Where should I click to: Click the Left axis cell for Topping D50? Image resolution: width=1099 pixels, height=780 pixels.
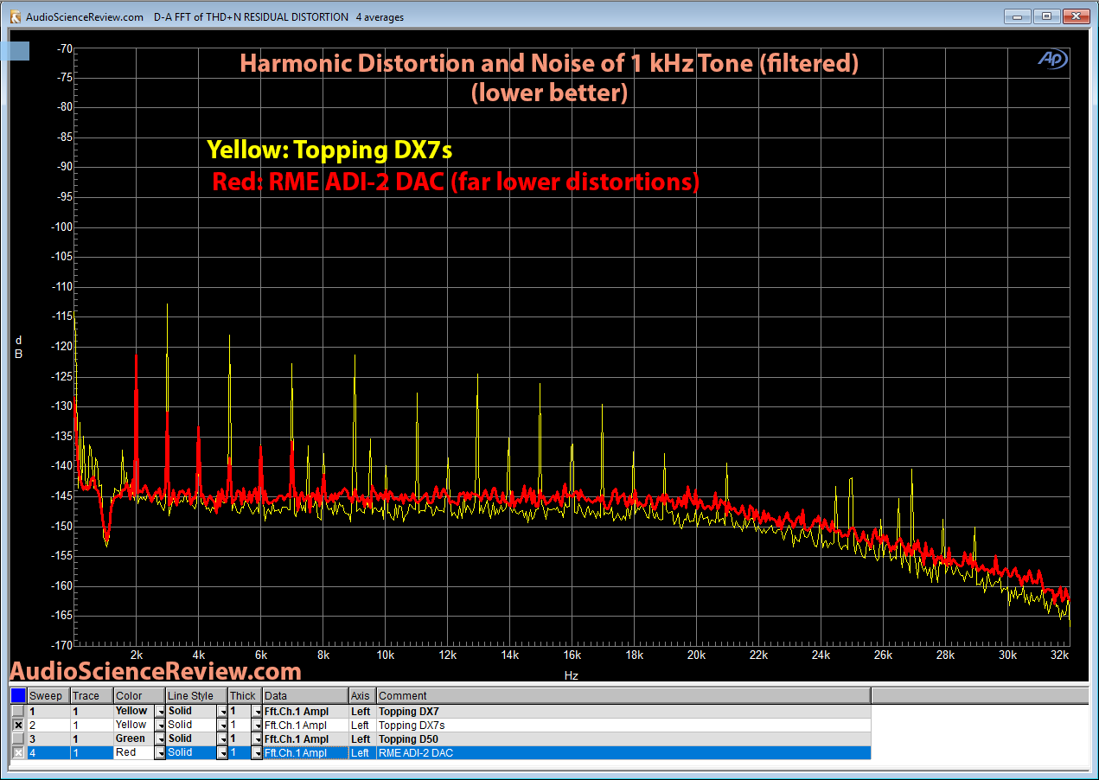[x=362, y=738]
